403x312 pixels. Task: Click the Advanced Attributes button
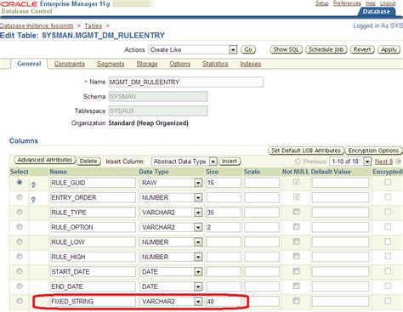point(45,160)
